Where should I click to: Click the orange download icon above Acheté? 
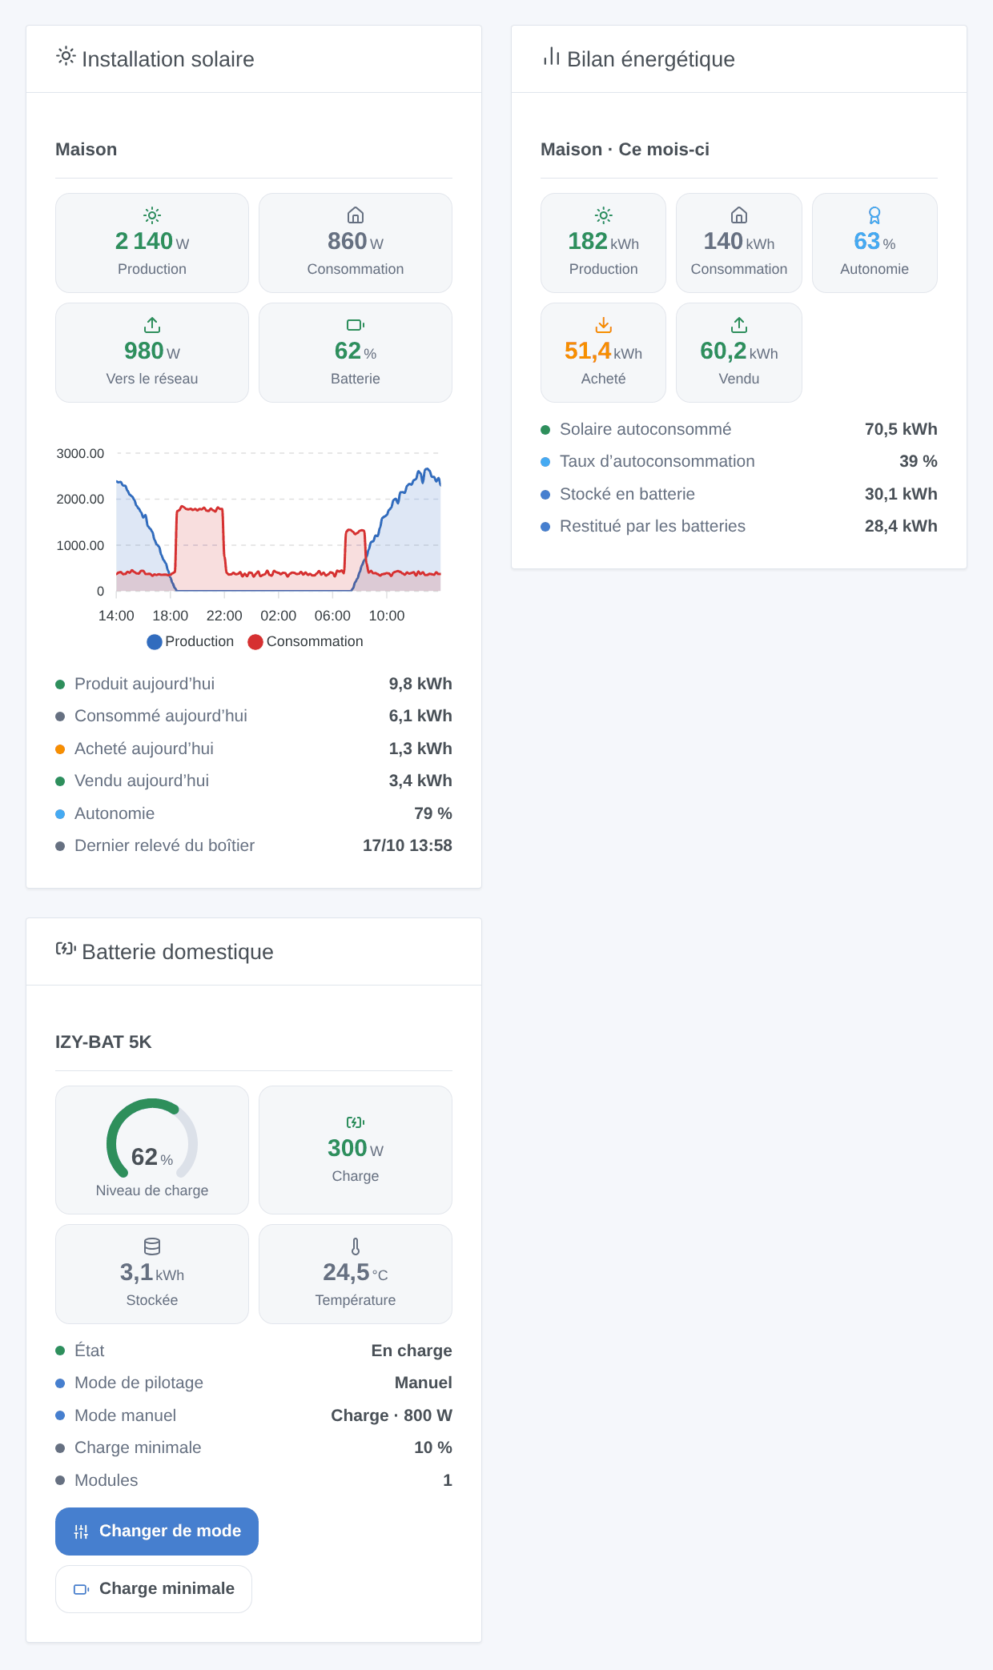604,324
